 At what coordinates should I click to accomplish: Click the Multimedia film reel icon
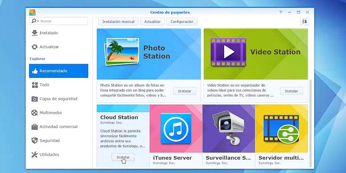click(x=35, y=113)
